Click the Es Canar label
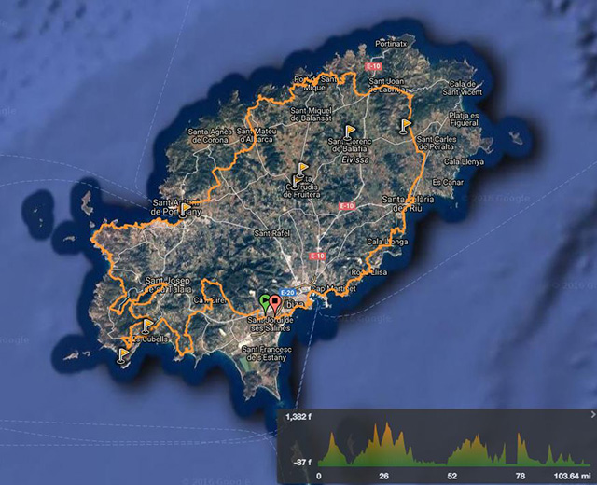 coord(448,183)
